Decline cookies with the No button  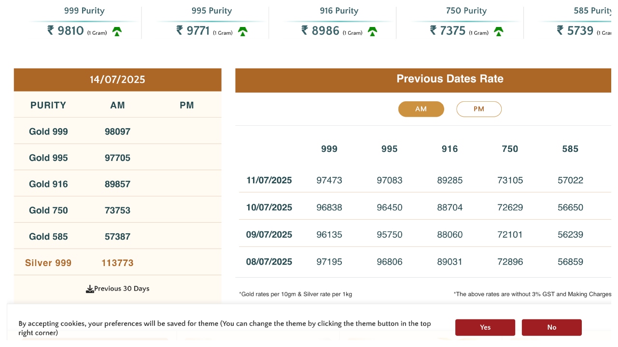click(551, 327)
